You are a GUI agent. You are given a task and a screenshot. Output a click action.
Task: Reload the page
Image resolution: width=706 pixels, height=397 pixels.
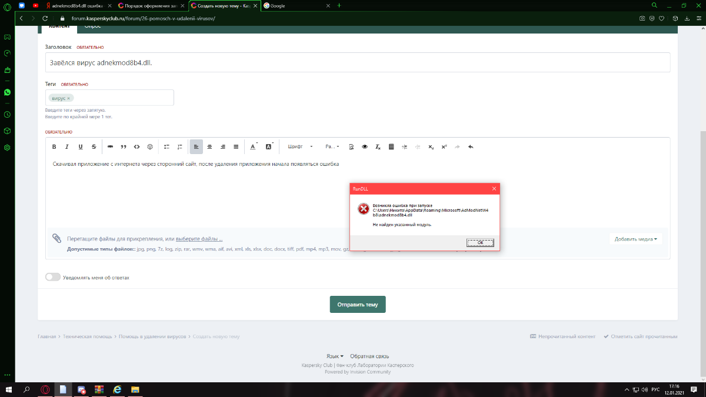click(x=46, y=18)
